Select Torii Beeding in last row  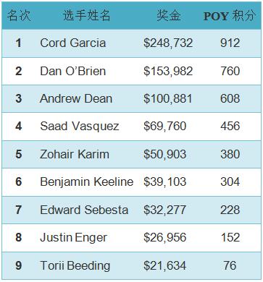tap(75, 265)
